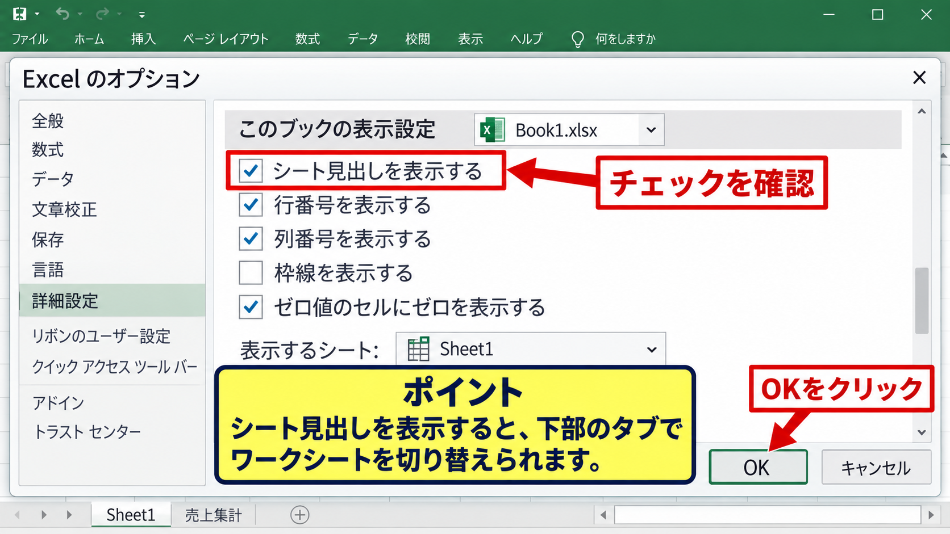The image size is (950, 534).
Task: Click 何をしますか search field
Action: tap(626, 39)
